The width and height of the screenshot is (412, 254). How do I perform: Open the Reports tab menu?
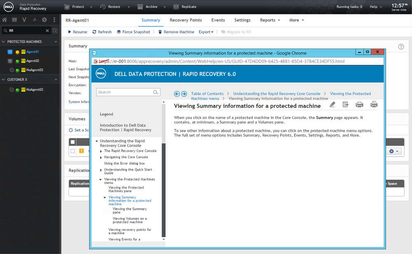tap(270, 20)
